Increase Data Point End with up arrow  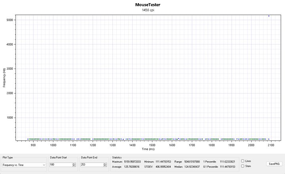coord(105,164)
